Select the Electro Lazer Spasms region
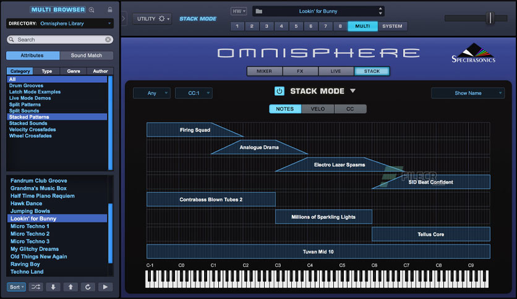 point(340,165)
